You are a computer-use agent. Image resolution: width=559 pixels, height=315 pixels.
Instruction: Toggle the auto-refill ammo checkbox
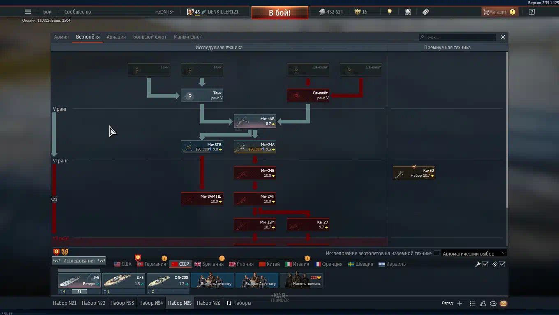(x=502, y=264)
